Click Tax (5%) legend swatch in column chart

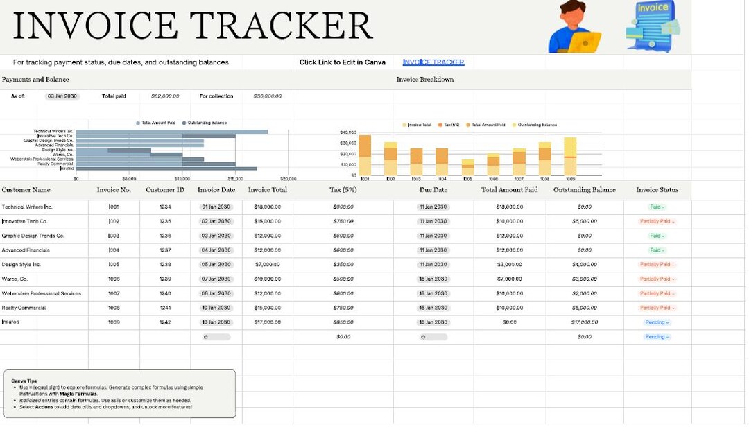[x=440, y=125]
